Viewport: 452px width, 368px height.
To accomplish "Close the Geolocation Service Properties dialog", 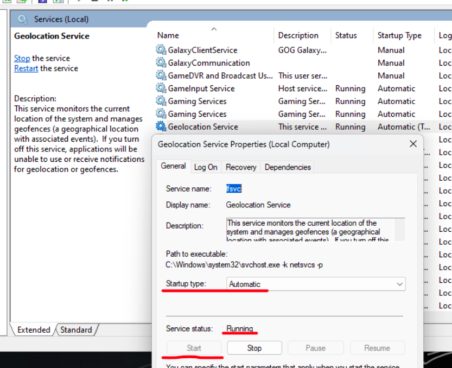I will (413, 144).
